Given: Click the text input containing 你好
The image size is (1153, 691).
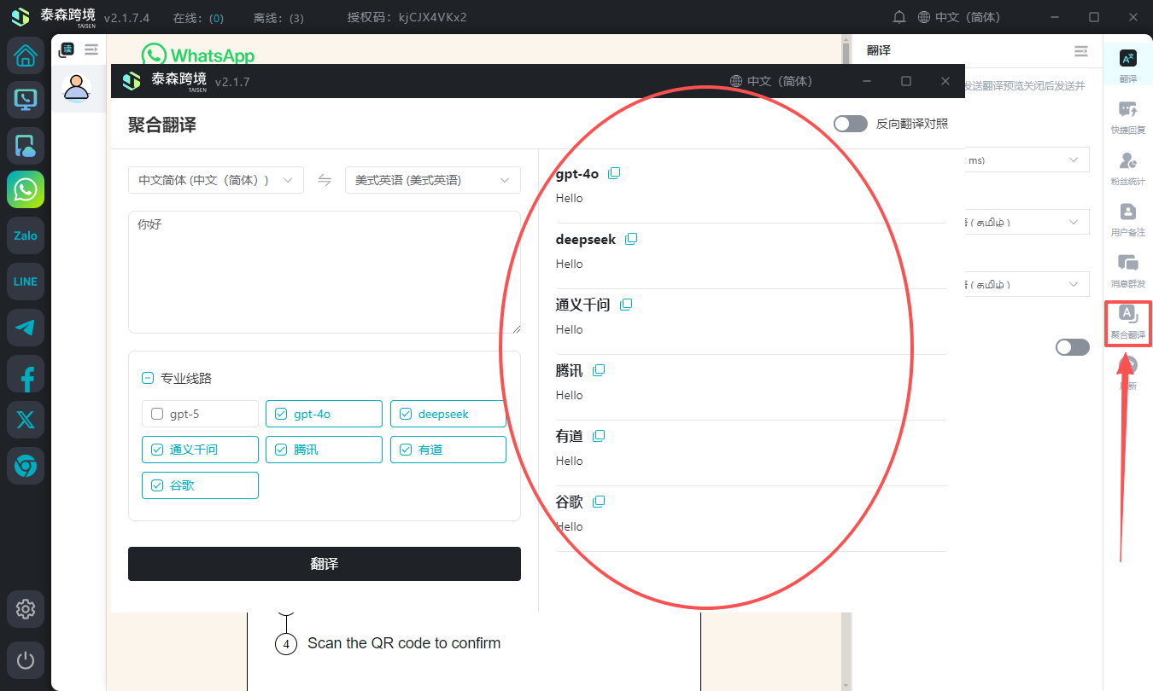Looking at the screenshot, I should 325,271.
